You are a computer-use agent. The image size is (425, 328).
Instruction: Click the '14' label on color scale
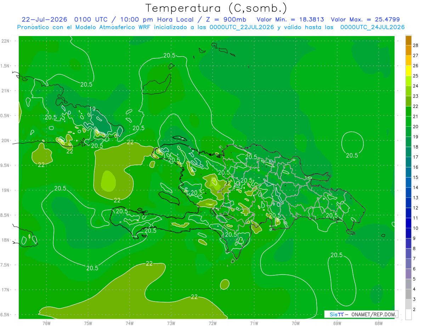(x=415, y=188)
